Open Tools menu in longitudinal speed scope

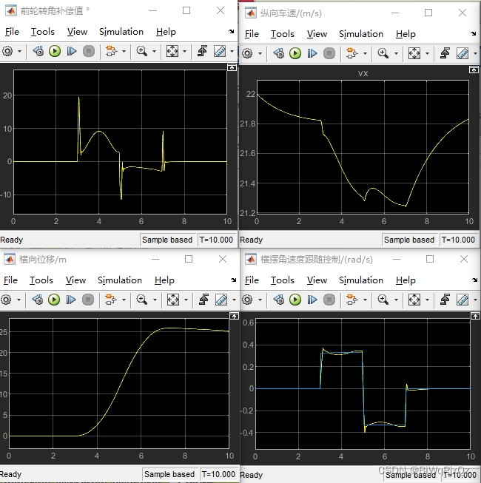(x=283, y=34)
